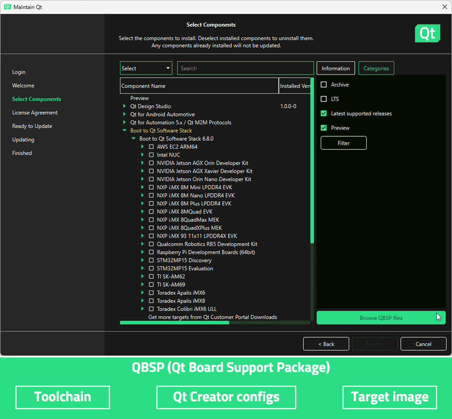Expand the AWS EC2 ARM64 entry

tap(143, 147)
